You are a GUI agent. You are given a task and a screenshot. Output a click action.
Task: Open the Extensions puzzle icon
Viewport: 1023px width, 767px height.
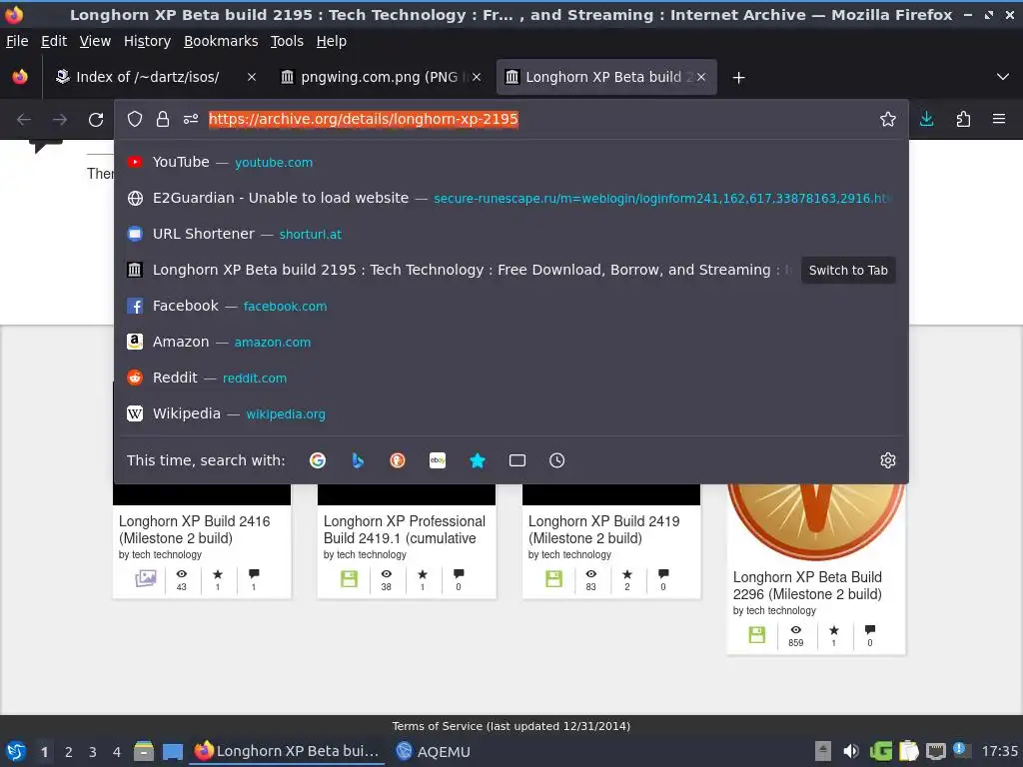tap(963, 119)
